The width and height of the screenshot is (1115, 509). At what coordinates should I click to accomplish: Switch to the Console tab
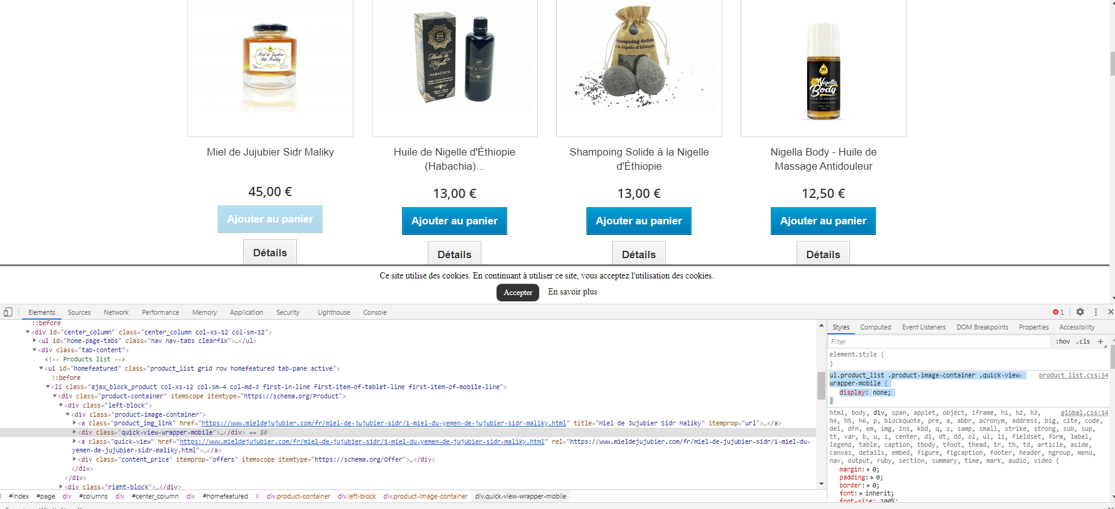[374, 312]
